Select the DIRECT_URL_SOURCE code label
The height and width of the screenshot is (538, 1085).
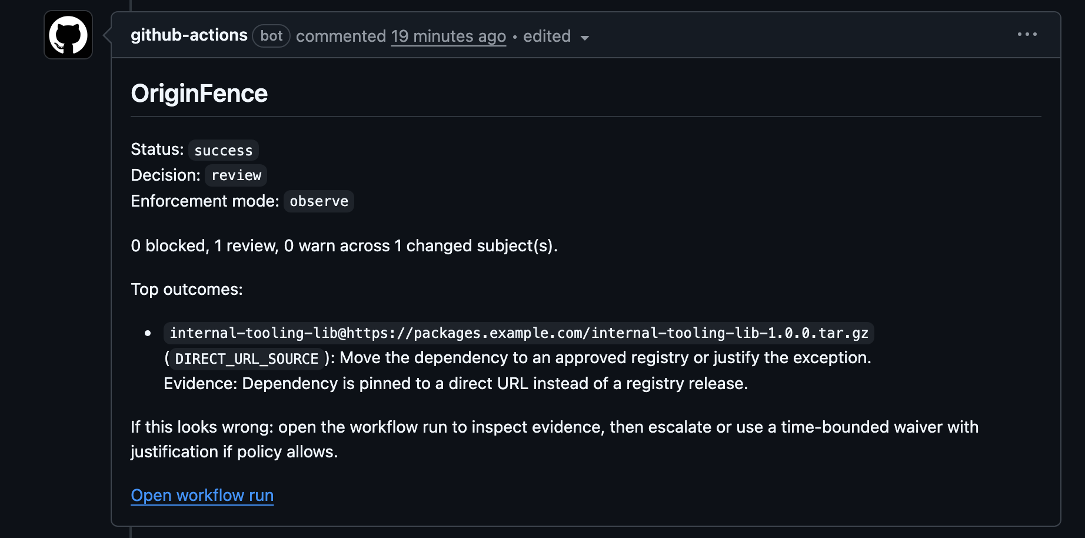coord(248,358)
